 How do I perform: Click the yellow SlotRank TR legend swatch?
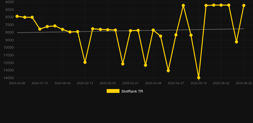(x=113, y=91)
